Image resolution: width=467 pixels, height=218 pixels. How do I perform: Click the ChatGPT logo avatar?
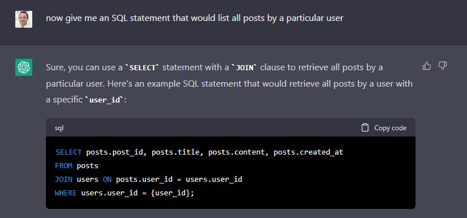pyautogui.click(x=24, y=67)
